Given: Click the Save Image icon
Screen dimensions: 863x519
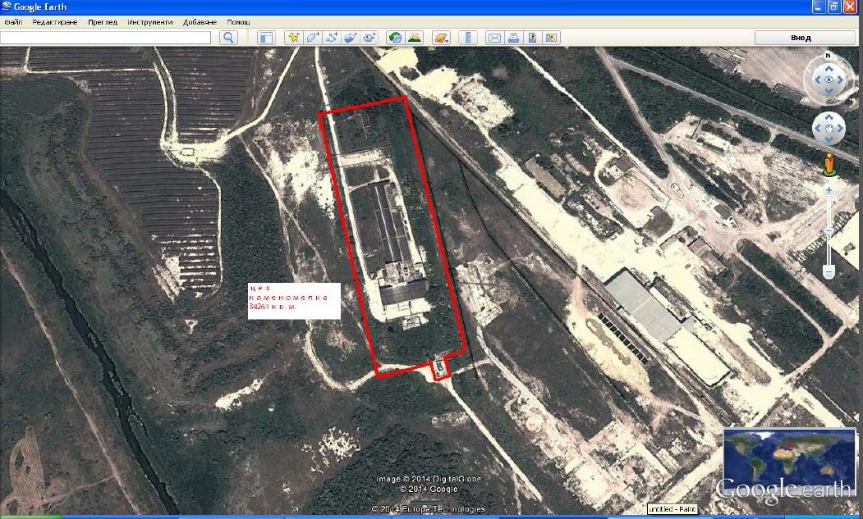Looking at the screenshot, I should click(532, 38).
